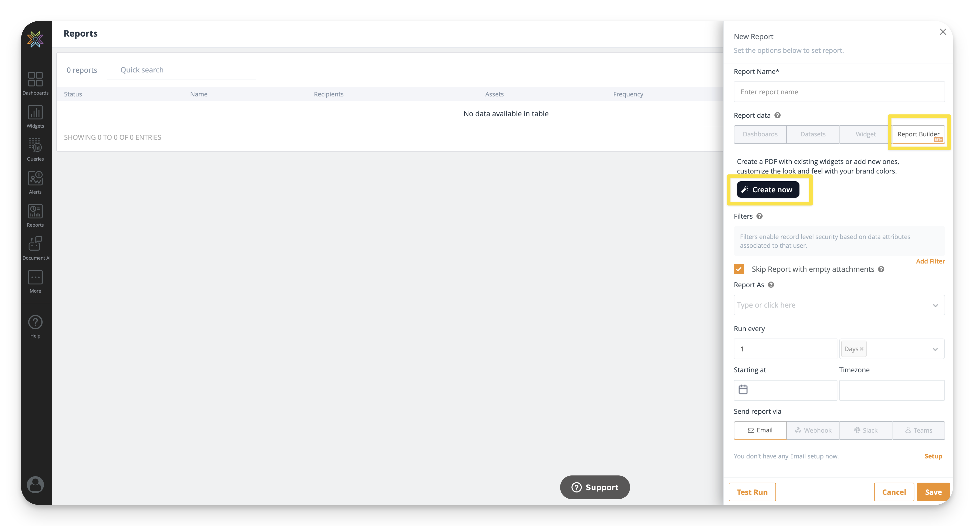Click calendar icon in Starting at

pyautogui.click(x=743, y=389)
